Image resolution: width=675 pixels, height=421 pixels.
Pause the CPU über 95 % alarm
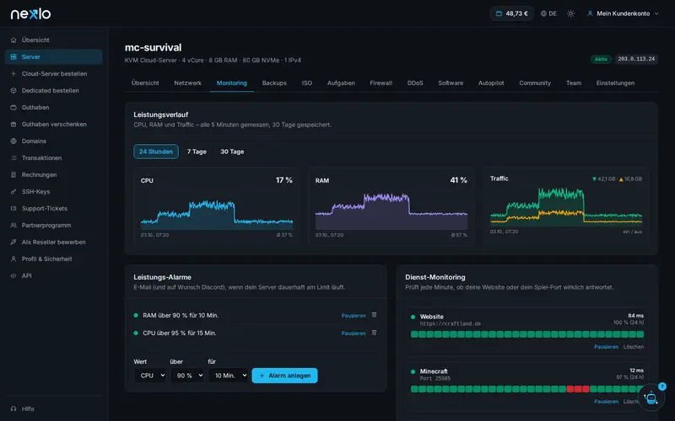(354, 333)
